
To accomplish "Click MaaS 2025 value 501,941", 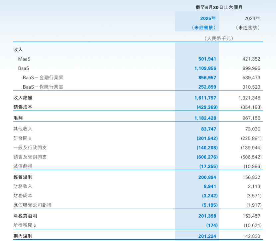I will coord(207,59).
